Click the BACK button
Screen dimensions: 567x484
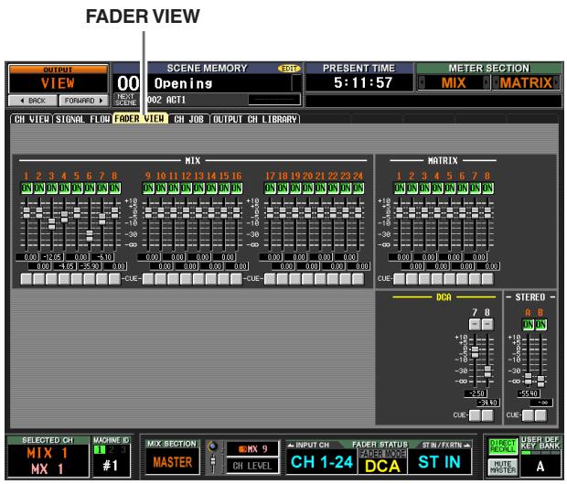(x=33, y=101)
